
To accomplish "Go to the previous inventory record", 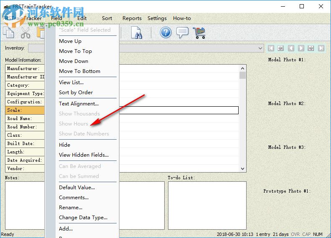I will pyautogui.click(x=291, y=48).
